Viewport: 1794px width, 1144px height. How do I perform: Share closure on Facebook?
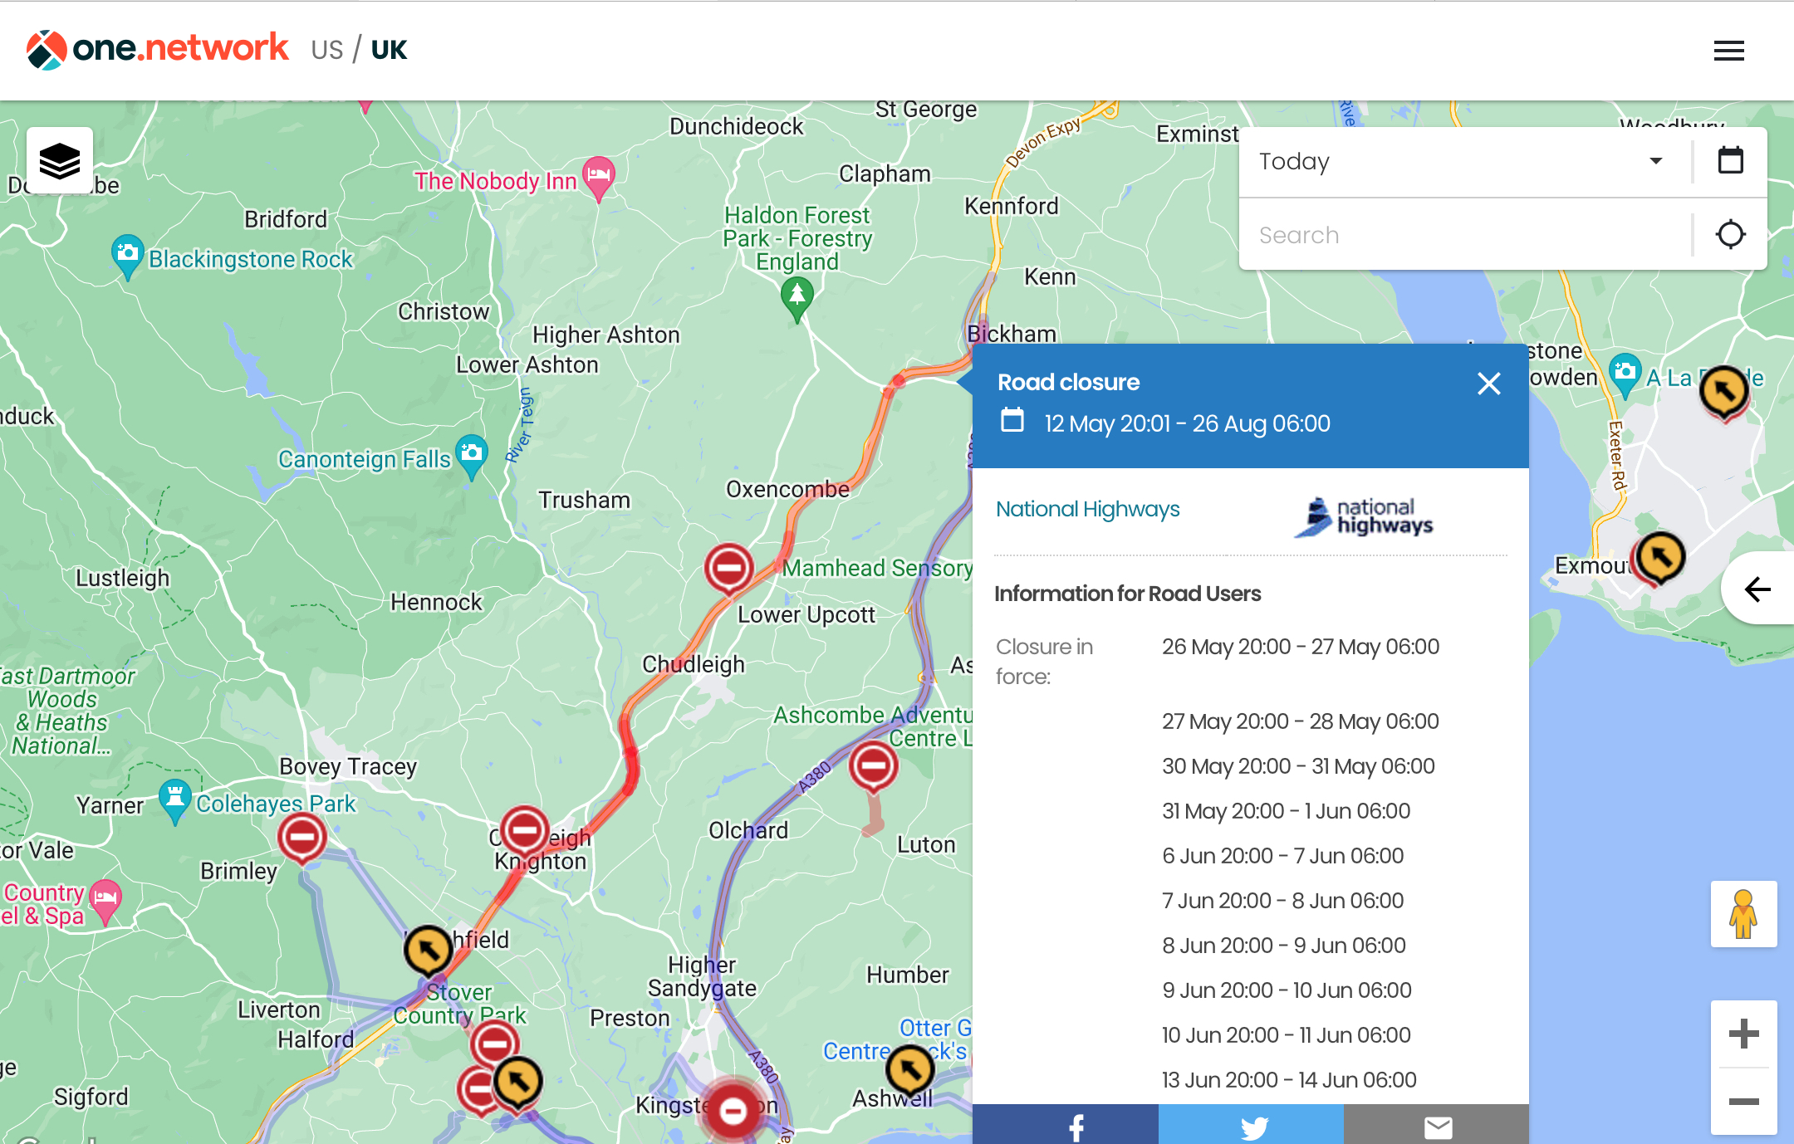1066,1125
